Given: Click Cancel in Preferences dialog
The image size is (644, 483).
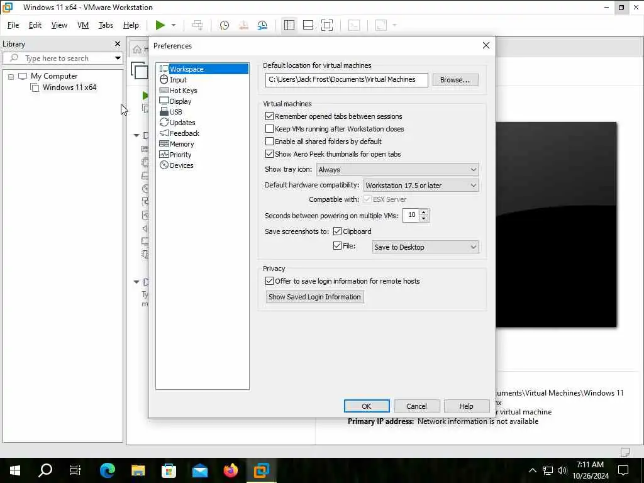Looking at the screenshot, I should click(416, 406).
